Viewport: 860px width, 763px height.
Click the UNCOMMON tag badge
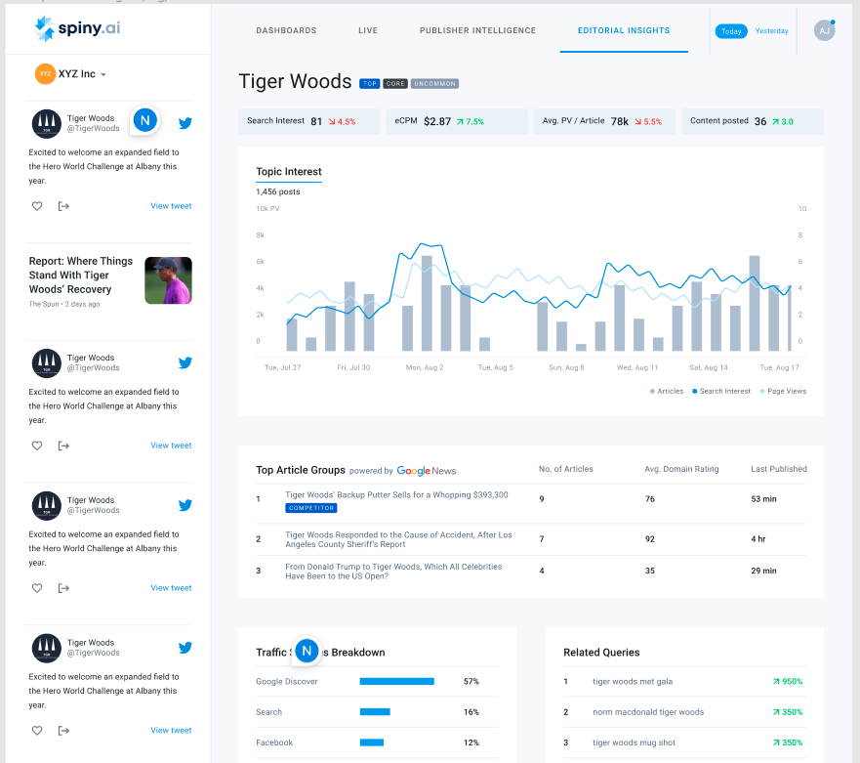(x=434, y=84)
